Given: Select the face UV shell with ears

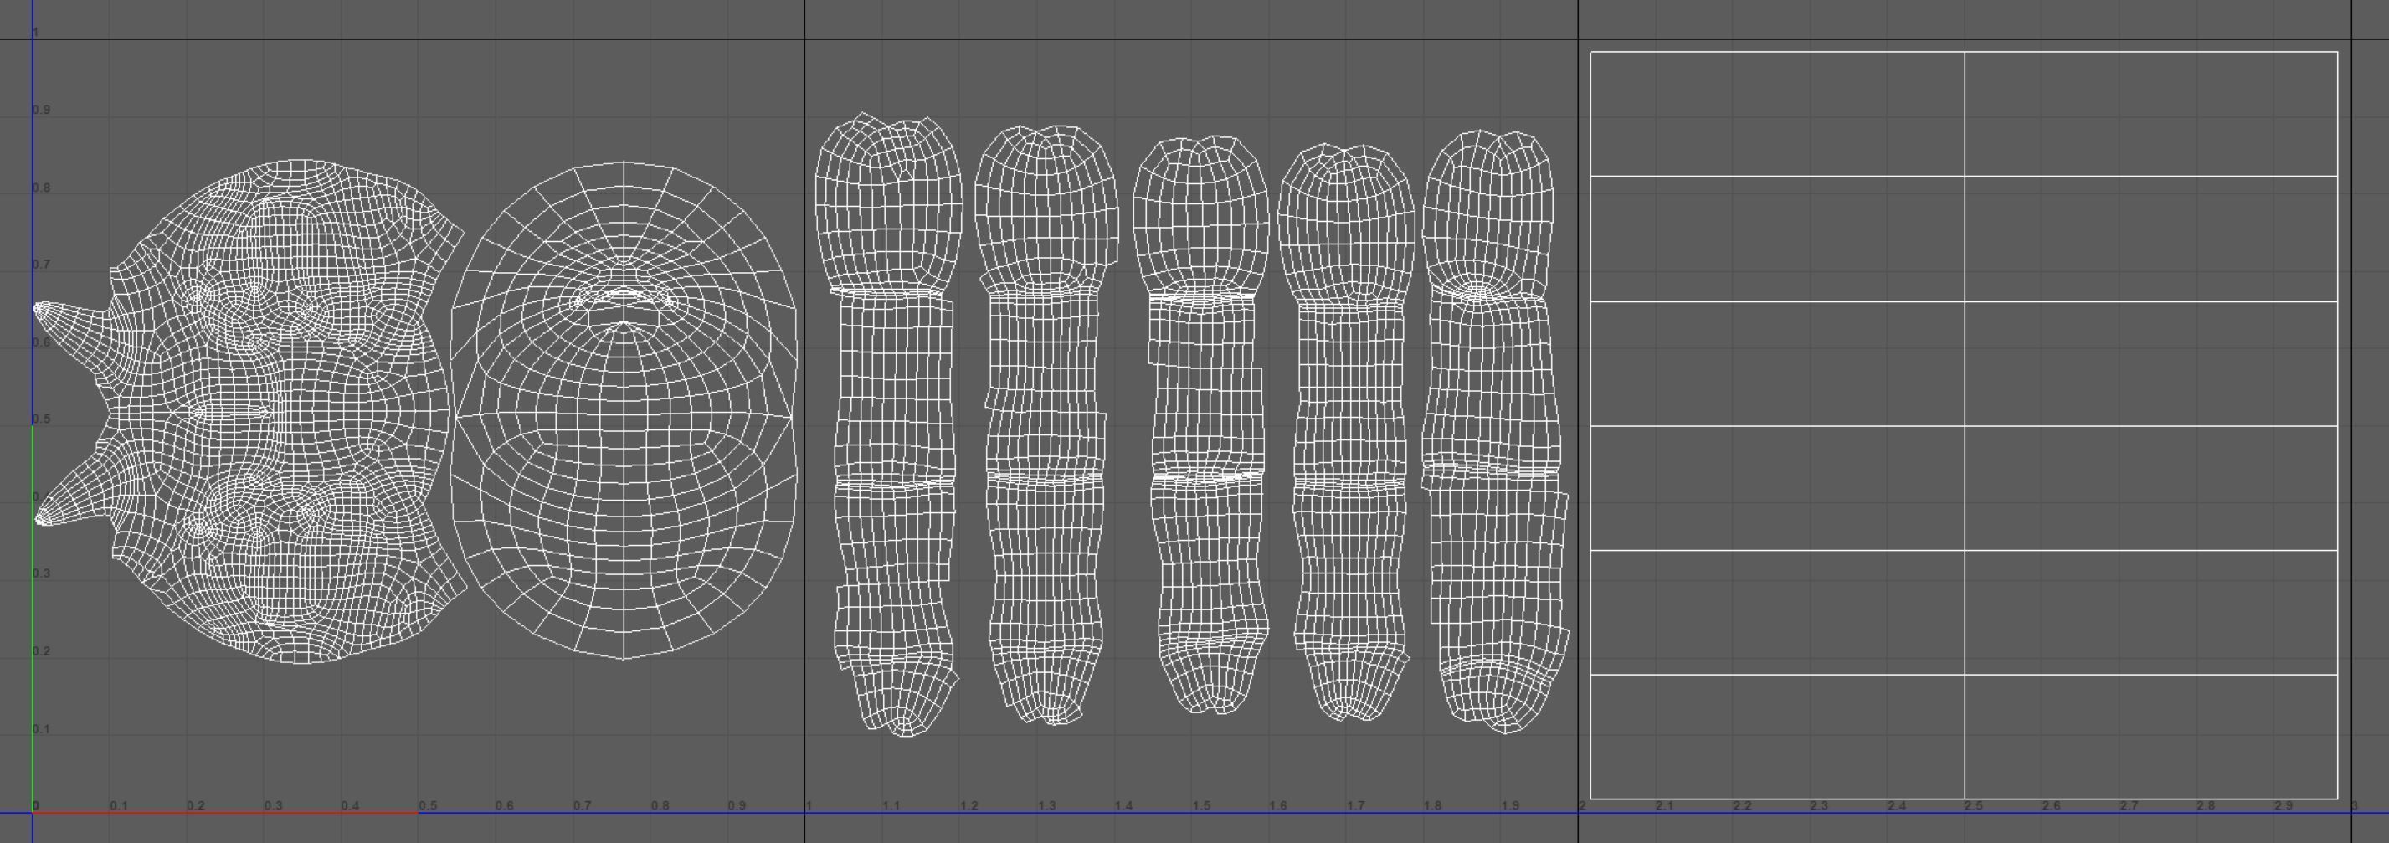Looking at the screenshot, I should coord(250,412).
